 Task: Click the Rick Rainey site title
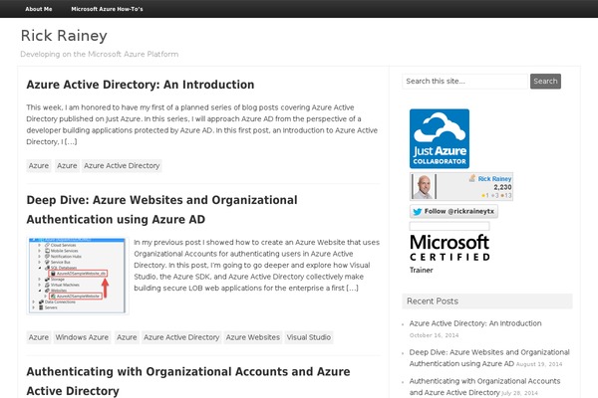coord(64,36)
